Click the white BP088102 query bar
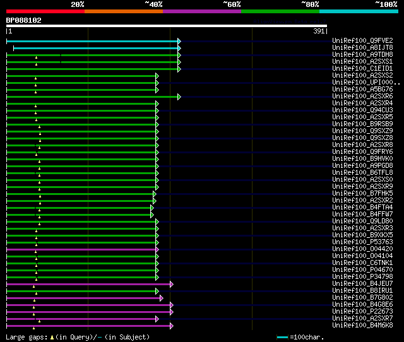This screenshot has height=342, width=404. click(x=167, y=26)
